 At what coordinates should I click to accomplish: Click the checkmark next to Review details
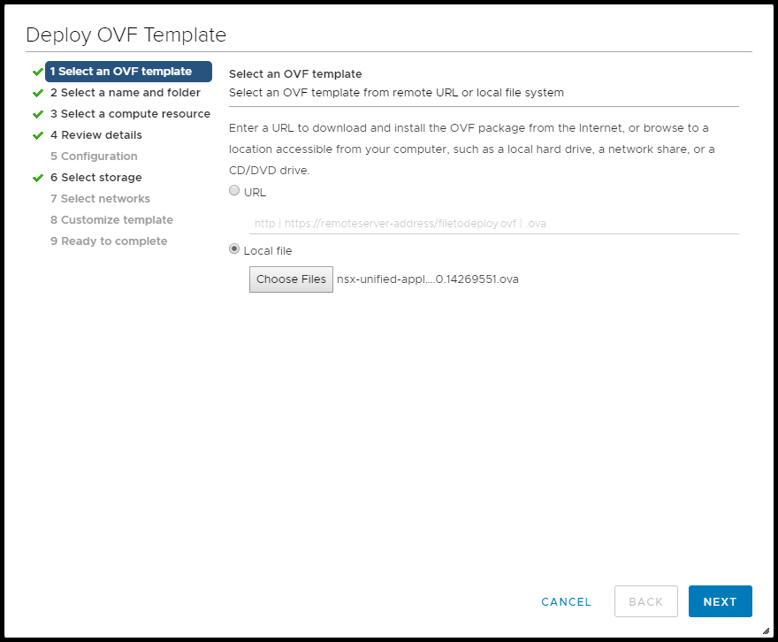coord(38,135)
